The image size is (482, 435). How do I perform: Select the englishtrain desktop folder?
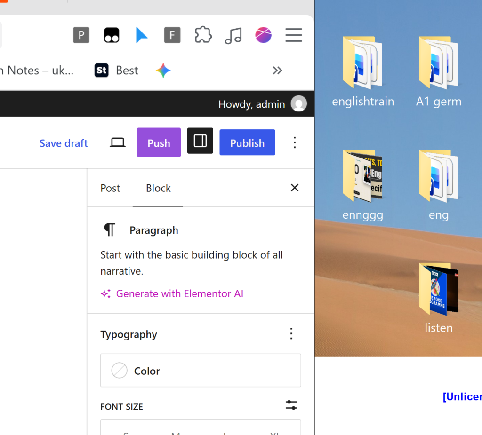(x=363, y=72)
